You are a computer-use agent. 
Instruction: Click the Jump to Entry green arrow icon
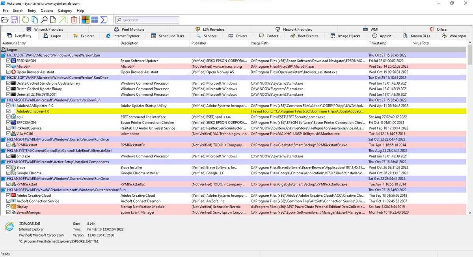(63, 20)
